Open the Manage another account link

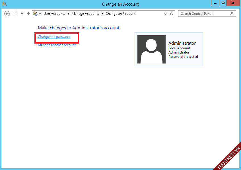pos(57,45)
